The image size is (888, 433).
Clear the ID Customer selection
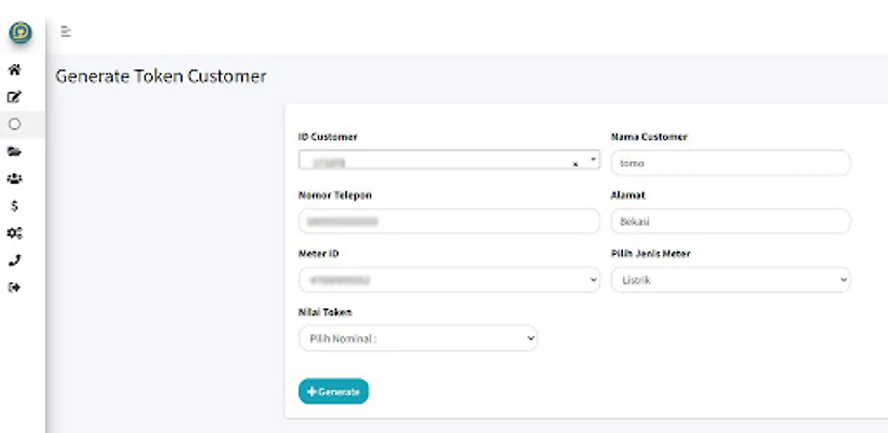click(x=575, y=164)
